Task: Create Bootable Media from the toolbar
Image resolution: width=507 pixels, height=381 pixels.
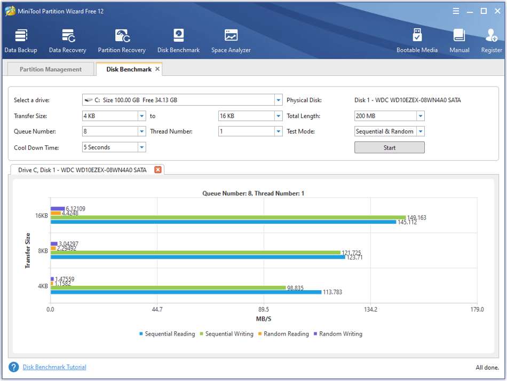Action: tap(417, 41)
